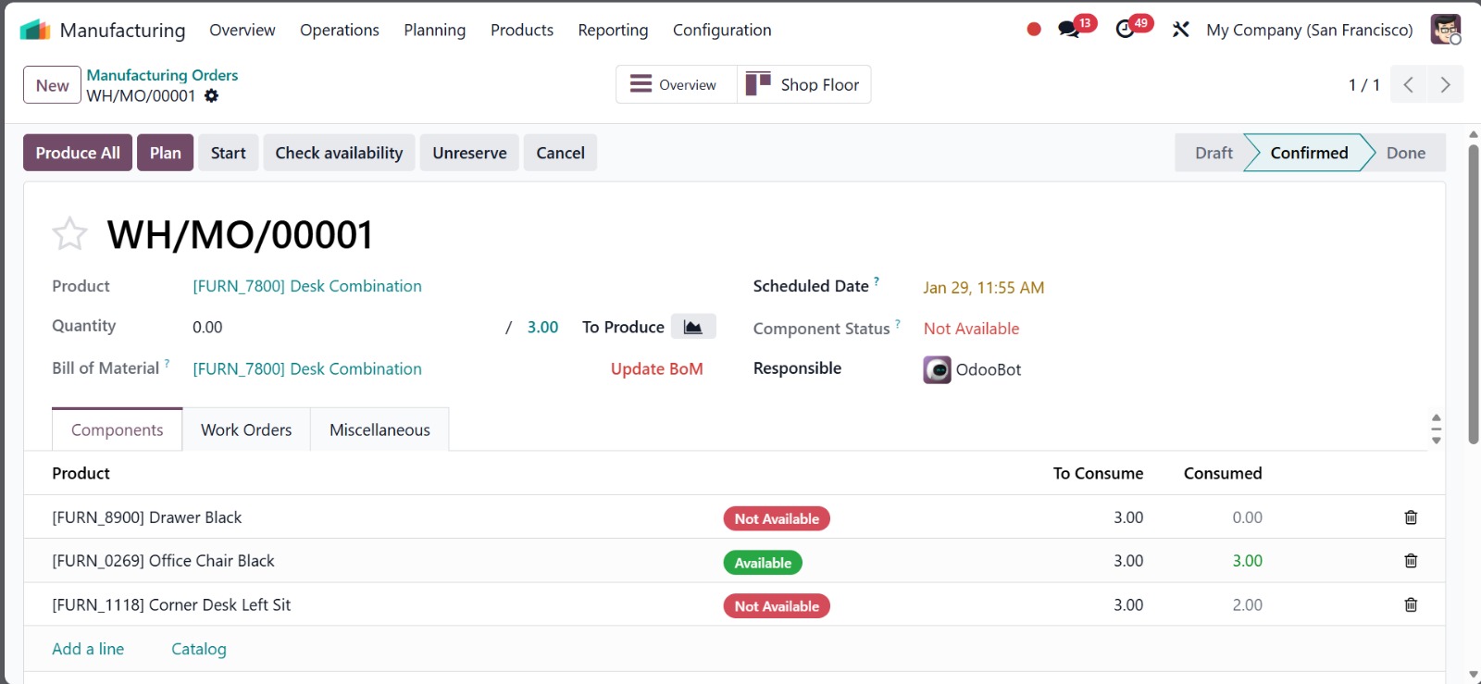Switch to the Work Orders tab

tap(246, 429)
